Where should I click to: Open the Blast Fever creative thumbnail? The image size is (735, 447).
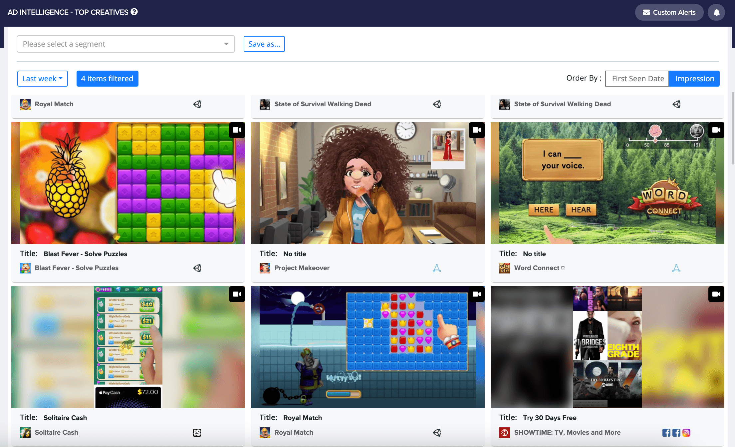point(128,183)
